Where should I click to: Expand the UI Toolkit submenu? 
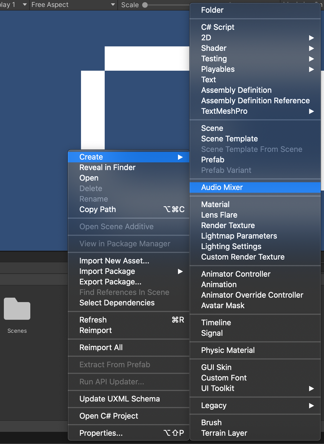click(x=255, y=388)
